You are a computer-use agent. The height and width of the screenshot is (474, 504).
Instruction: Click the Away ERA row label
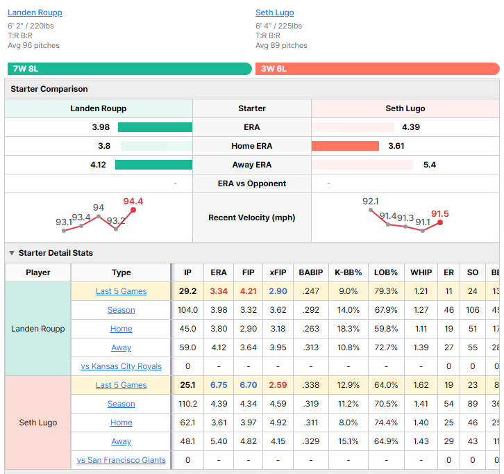[252, 165]
